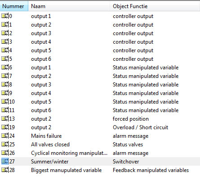Click the object icon beside number 6
The image size is (200, 181).
click(5, 67)
